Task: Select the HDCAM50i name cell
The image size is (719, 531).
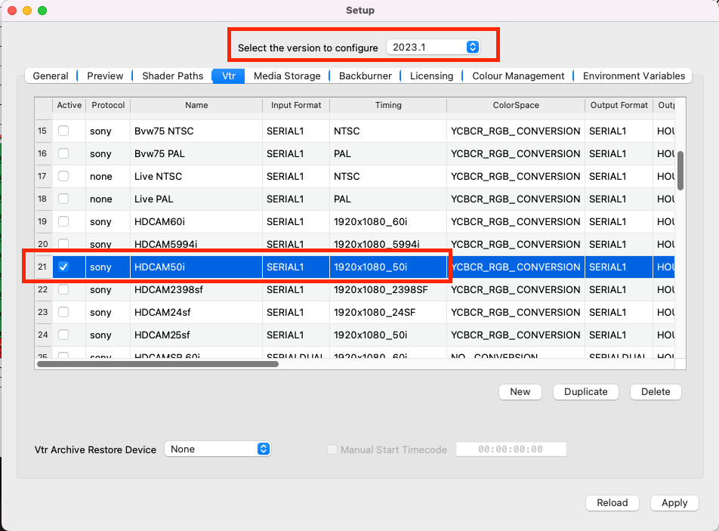Action: pyautogui.click(x=196, y=267)
